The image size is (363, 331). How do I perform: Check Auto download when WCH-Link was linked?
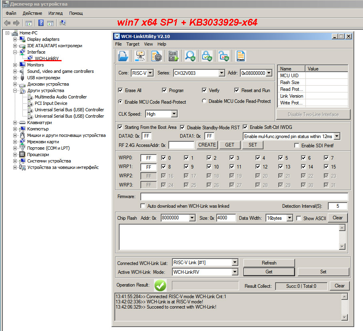pyautogui.click(x=143, y=206)
